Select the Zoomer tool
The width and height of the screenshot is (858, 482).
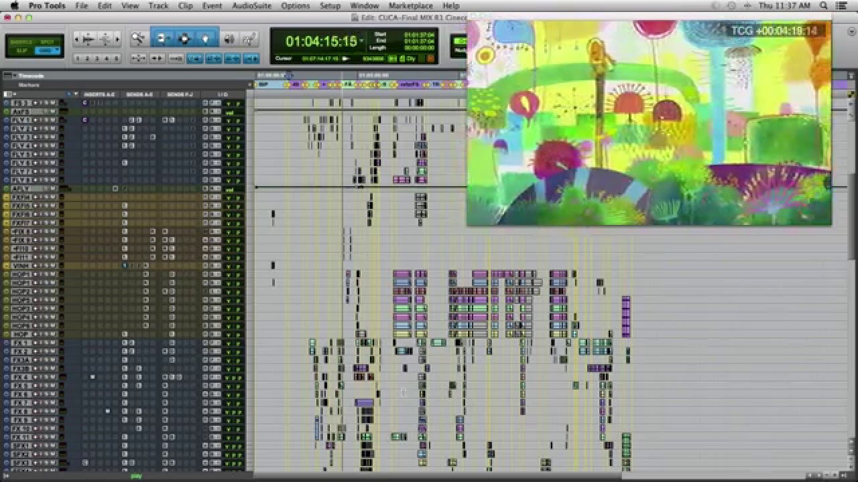pos(138,39)
